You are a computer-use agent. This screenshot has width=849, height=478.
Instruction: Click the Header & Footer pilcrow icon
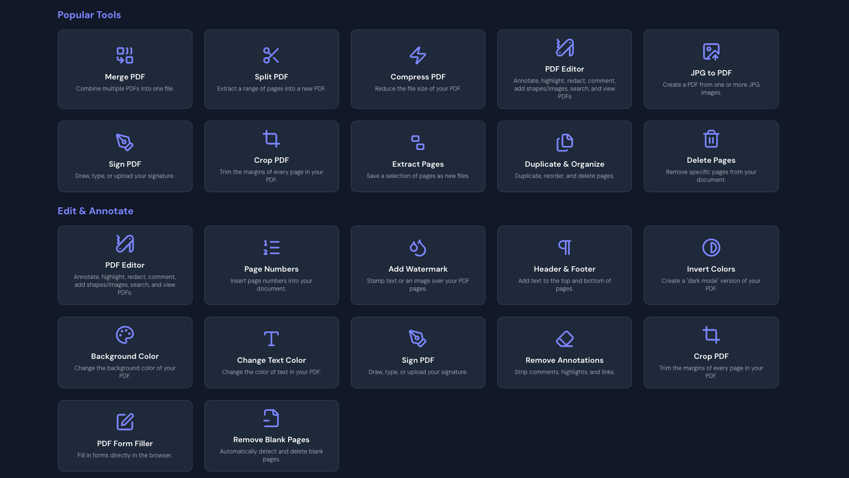pyautogui.click(x=564, y=248)
